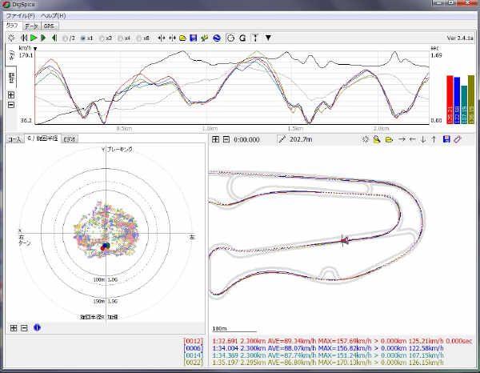Image resolution: width=480 pixels, height=373 pixels.
Task: Pan the map up with the up arrow
Action: (x=434, y=139)
